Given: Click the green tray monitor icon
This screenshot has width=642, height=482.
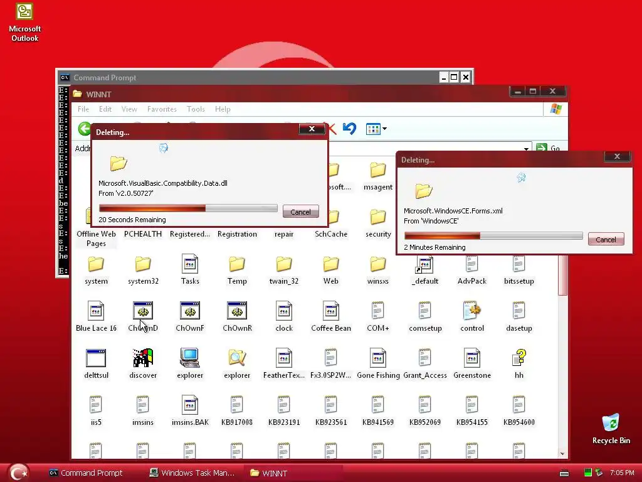Looking at the screenshot, I should (587, 473).
